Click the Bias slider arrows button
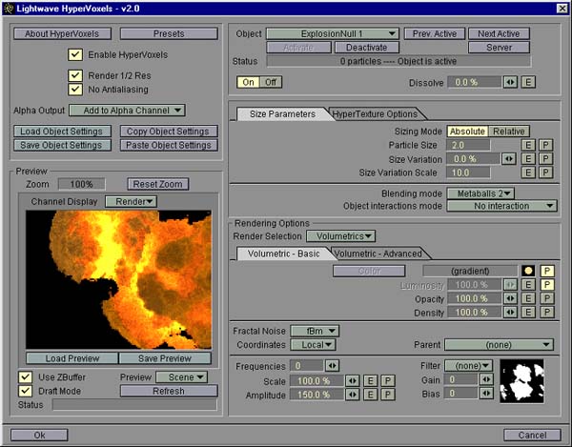This screenshot has width=572, height=447. 486,394
